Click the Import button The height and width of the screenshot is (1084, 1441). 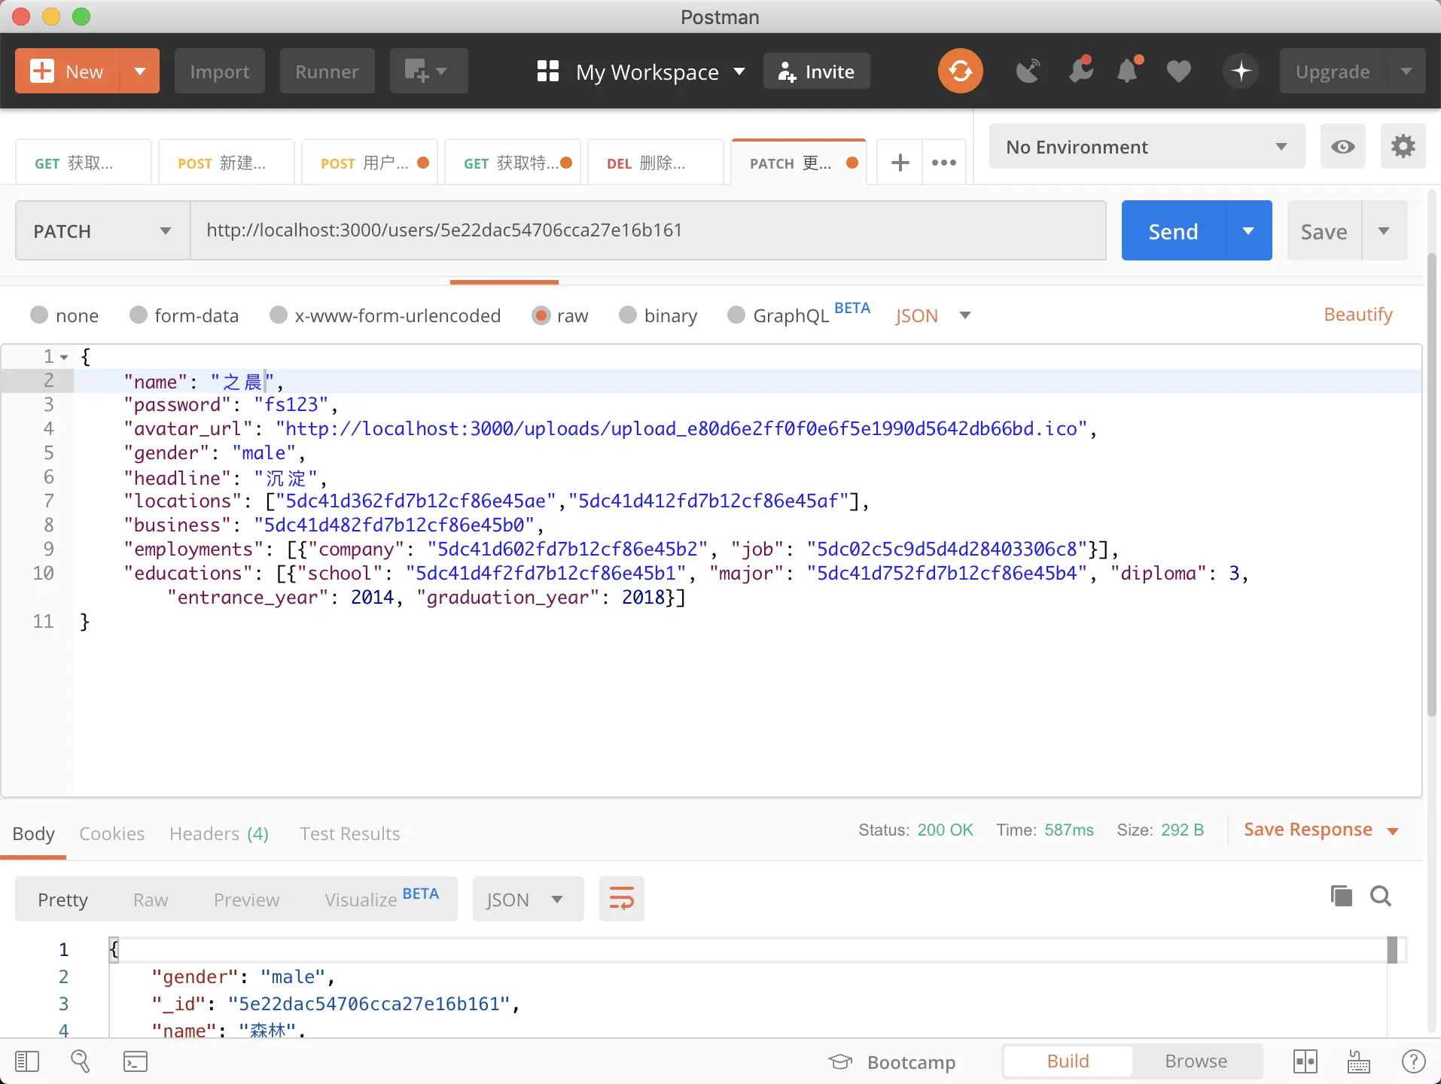click(x=219, y=72)
